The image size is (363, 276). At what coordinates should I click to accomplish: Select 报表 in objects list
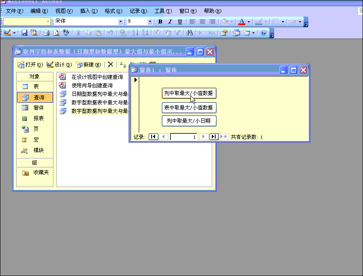[x=35, y=118]
